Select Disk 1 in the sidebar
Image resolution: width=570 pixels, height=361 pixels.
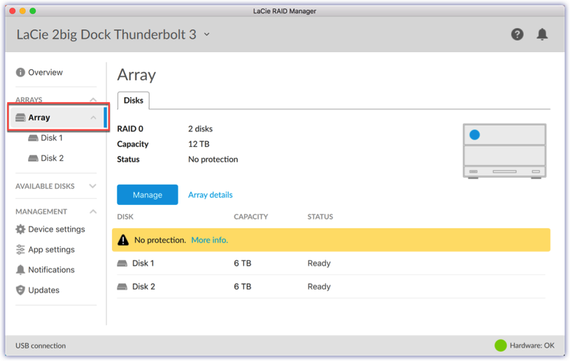click(51, 138)
